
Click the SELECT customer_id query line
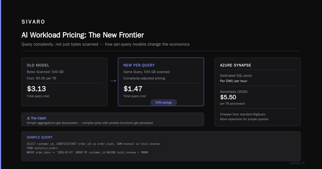[x=93, y=144]
